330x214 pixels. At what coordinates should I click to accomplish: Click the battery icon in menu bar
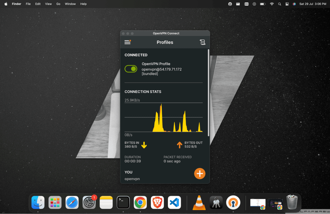pyautogui.click(x=262, y=4)
